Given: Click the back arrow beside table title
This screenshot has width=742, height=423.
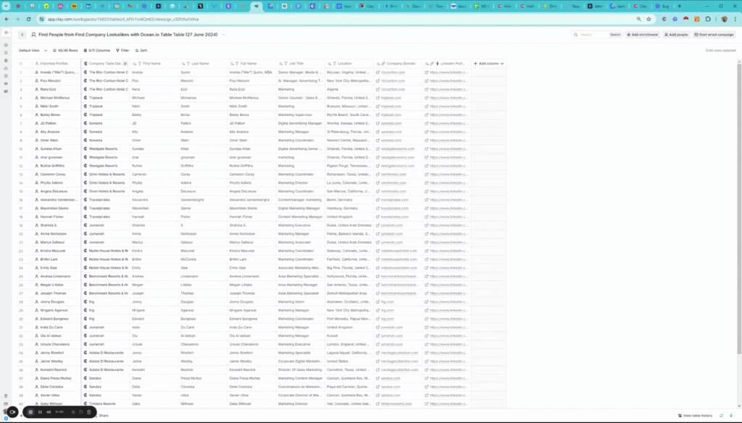Looking at the screenshot, I should tap(22, 34).
